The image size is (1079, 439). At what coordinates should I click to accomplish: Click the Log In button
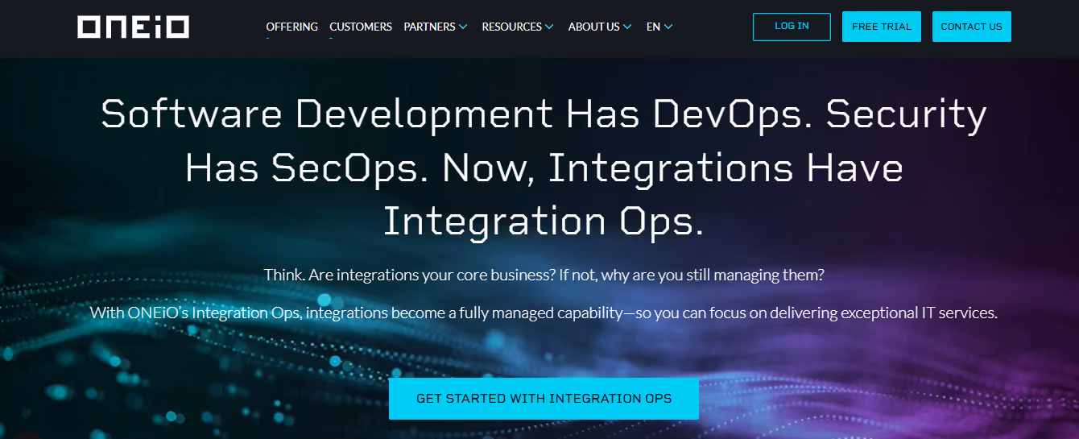pos(792,27)
